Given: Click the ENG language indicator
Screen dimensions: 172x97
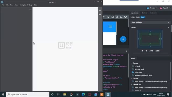Looking at the screenshot, I should click(x=154, y=95).
